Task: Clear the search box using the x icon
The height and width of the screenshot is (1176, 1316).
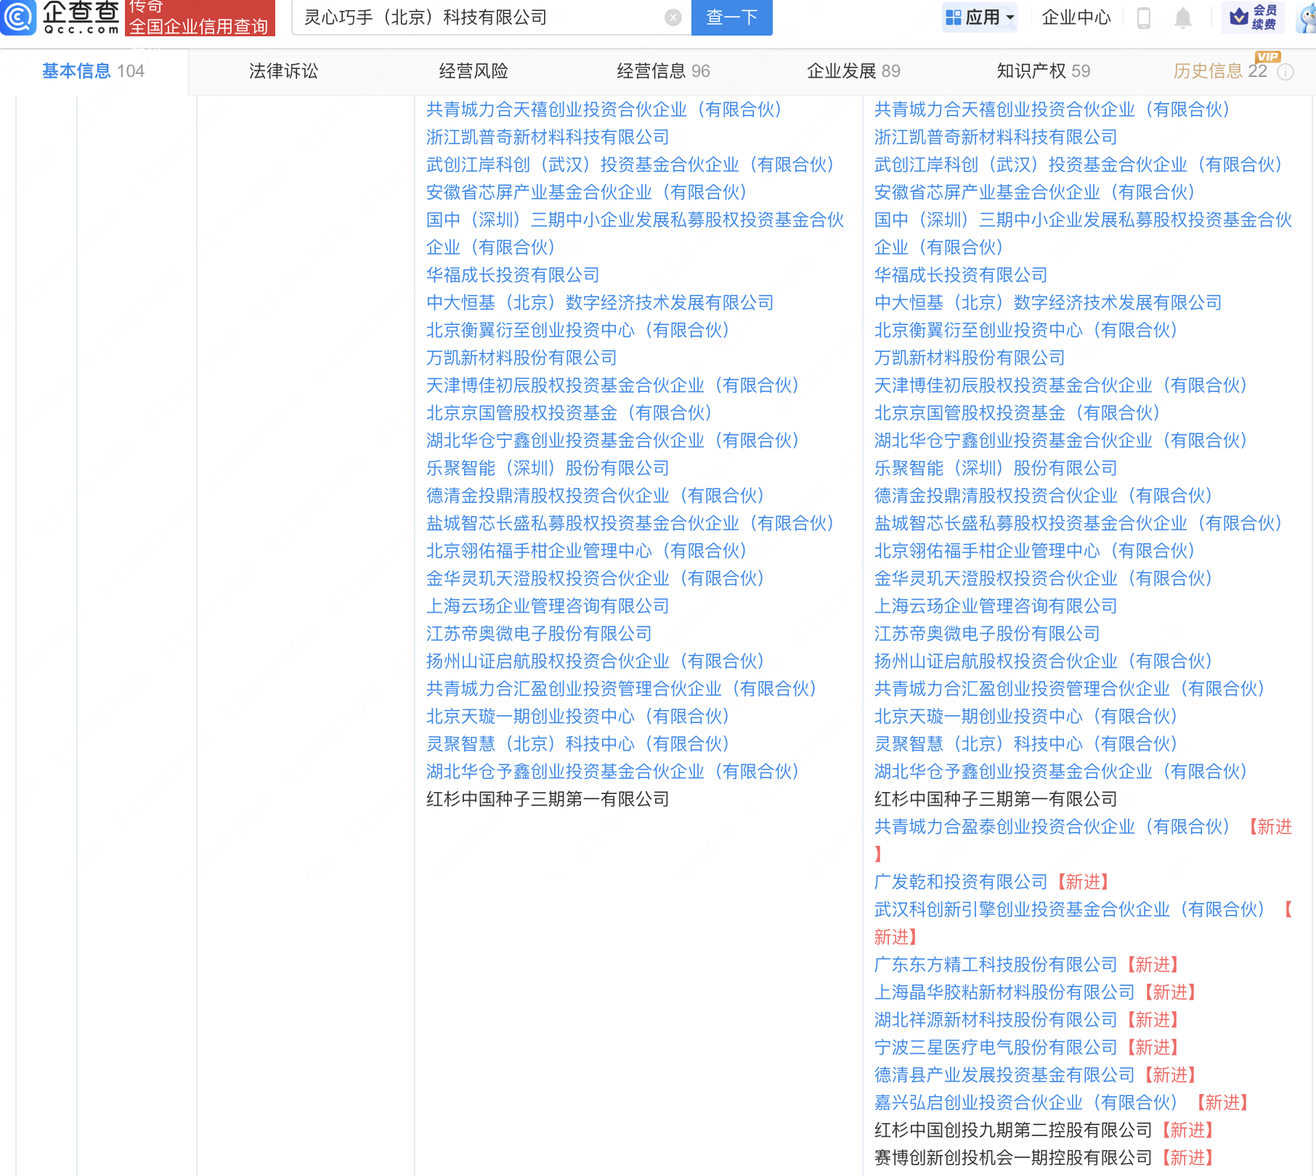Action: coord(673,17)
